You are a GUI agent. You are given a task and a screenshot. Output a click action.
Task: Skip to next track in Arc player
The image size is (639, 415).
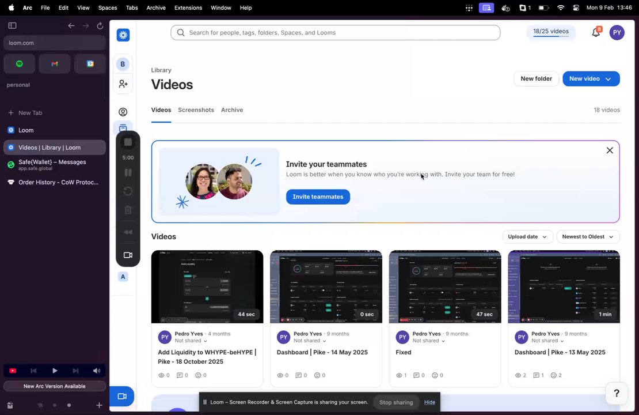coord(75,371)
